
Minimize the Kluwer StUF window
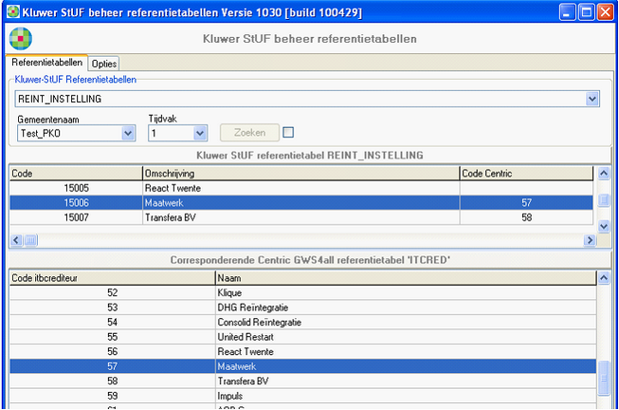coord(567,12)
